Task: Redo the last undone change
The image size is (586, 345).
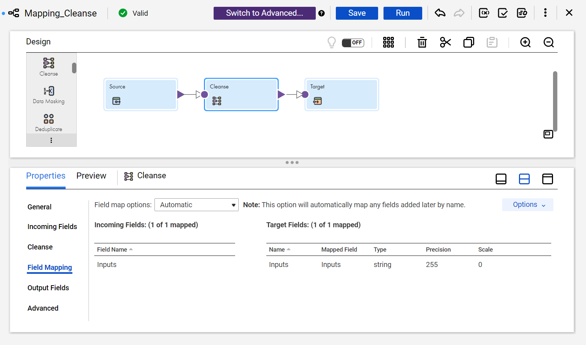Action: [x=459, y=13]
